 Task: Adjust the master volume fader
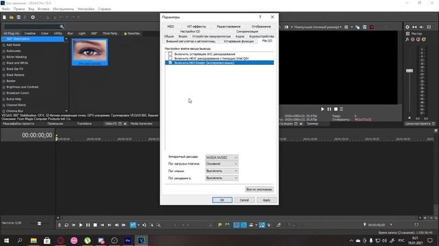pyautogui.click(x=410, y=71)
